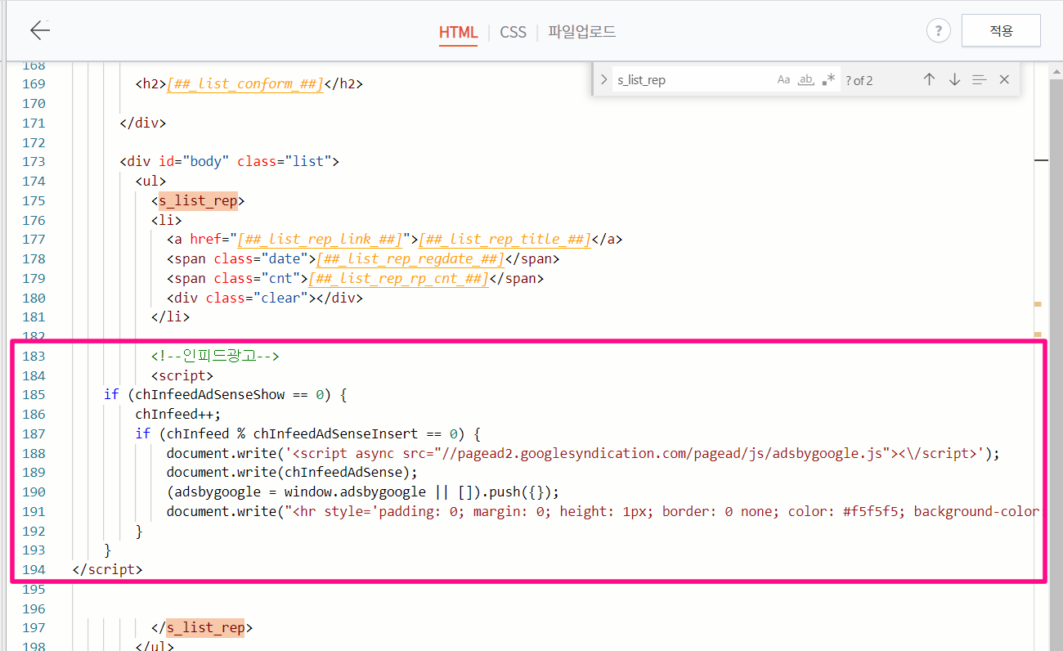
Task: Click the chInfeed++ statement
Action: click(178, 415)
